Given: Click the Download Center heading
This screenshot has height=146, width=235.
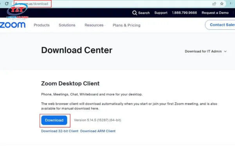Looking at the screenshot, I should (77, 50).
